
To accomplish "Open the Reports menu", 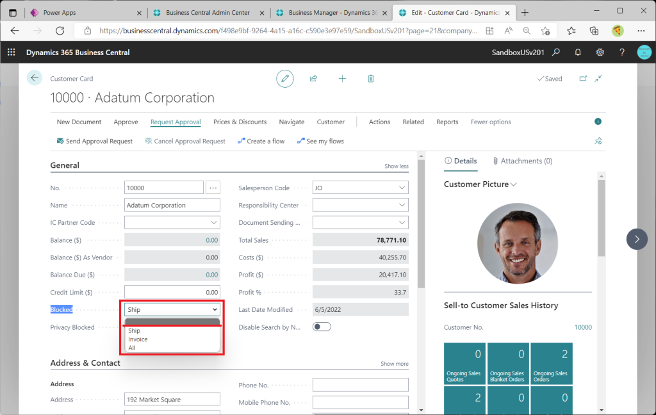I will tap(447, 122).
